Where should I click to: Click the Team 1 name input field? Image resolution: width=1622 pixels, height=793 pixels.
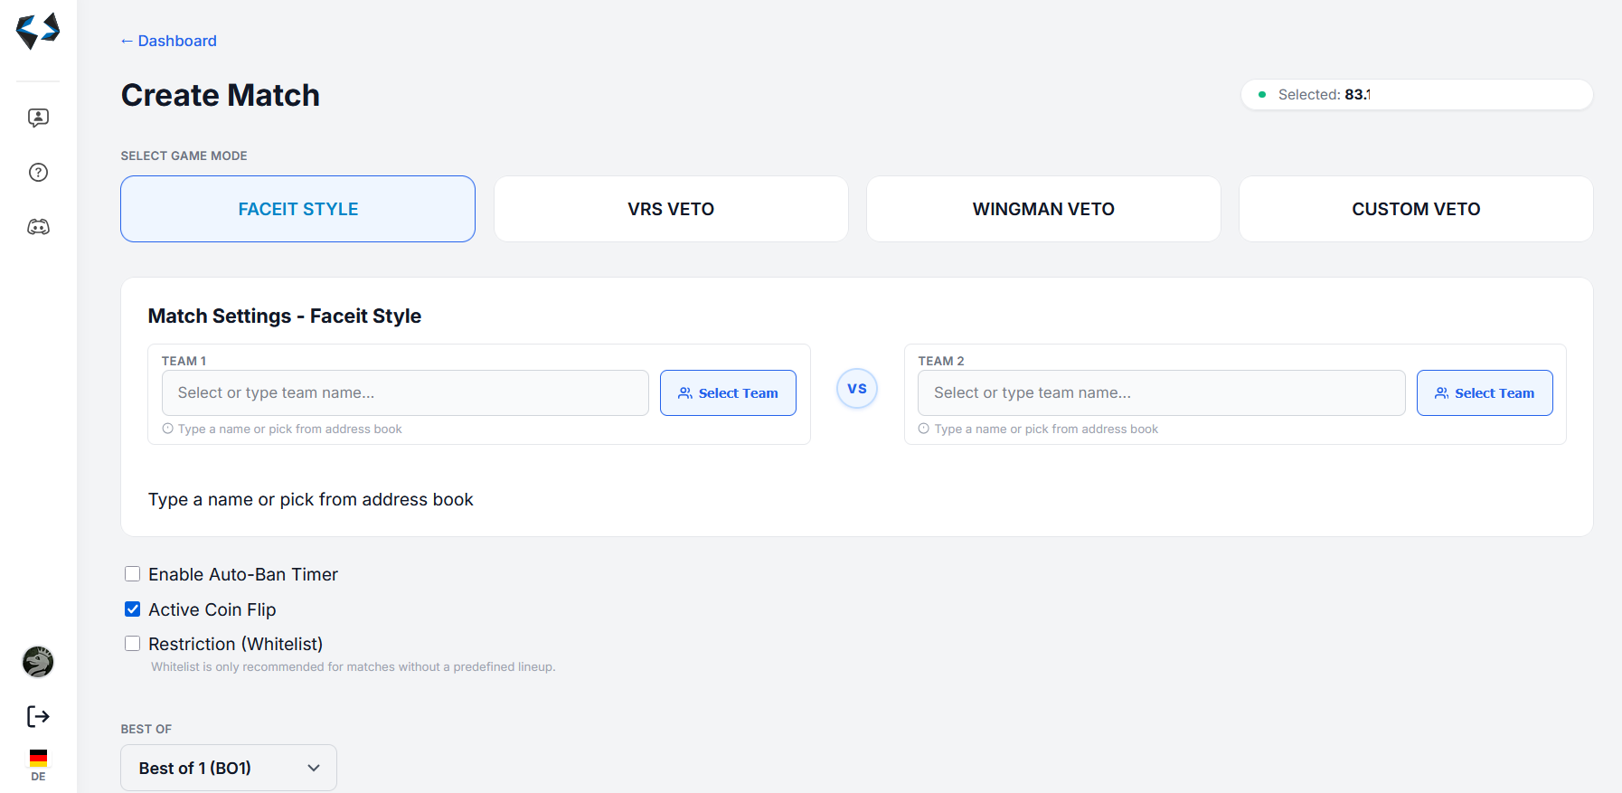[x=405, y=393]
